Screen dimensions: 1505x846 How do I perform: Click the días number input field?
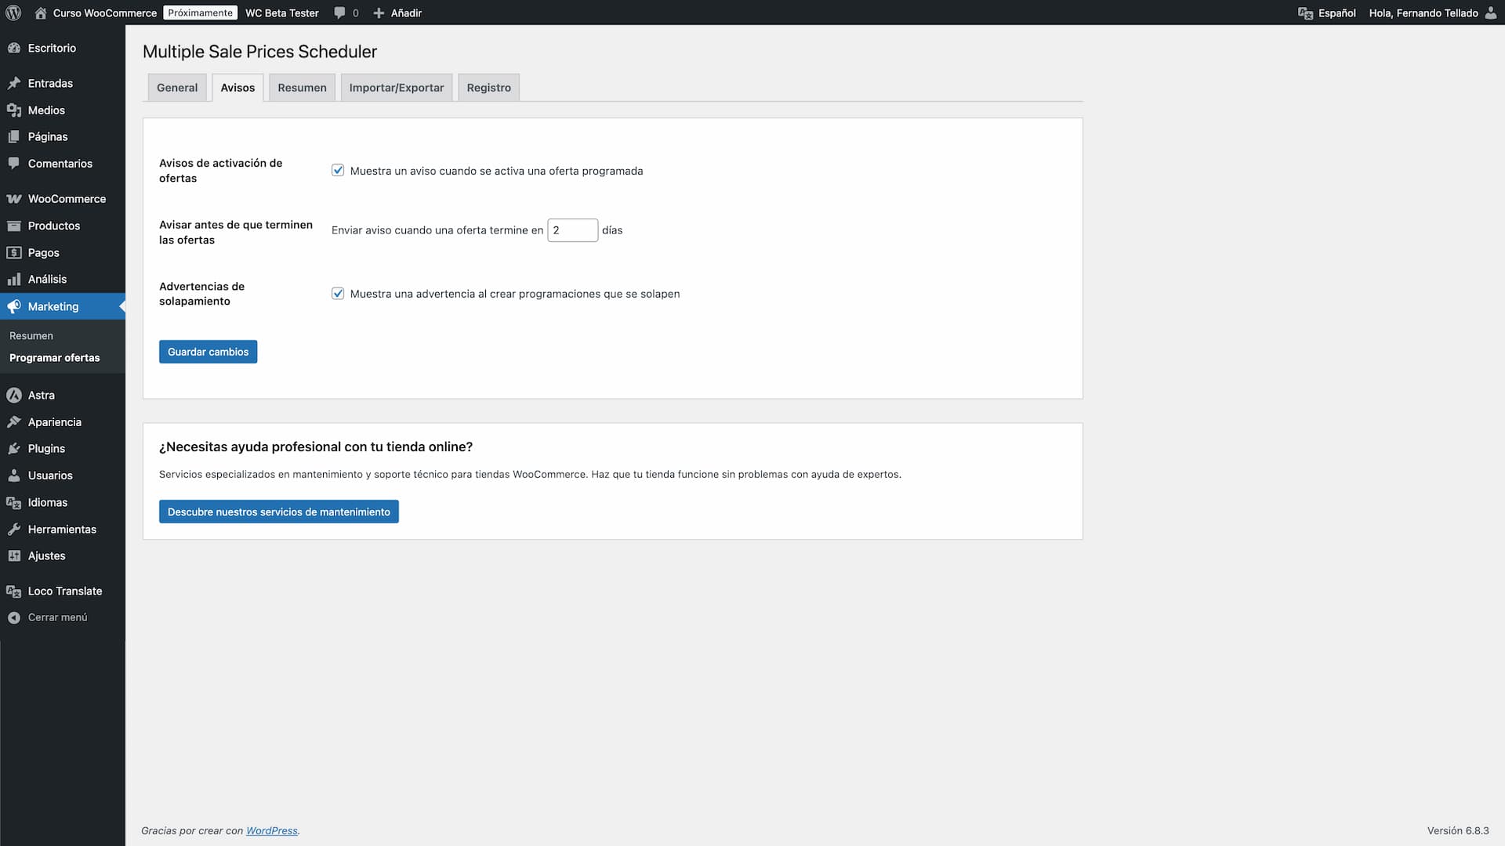point(572,230)
